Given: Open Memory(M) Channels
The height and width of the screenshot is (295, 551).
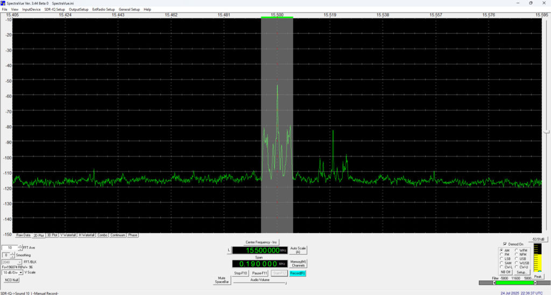Looking at the screenshot, I should pos(298,263).
